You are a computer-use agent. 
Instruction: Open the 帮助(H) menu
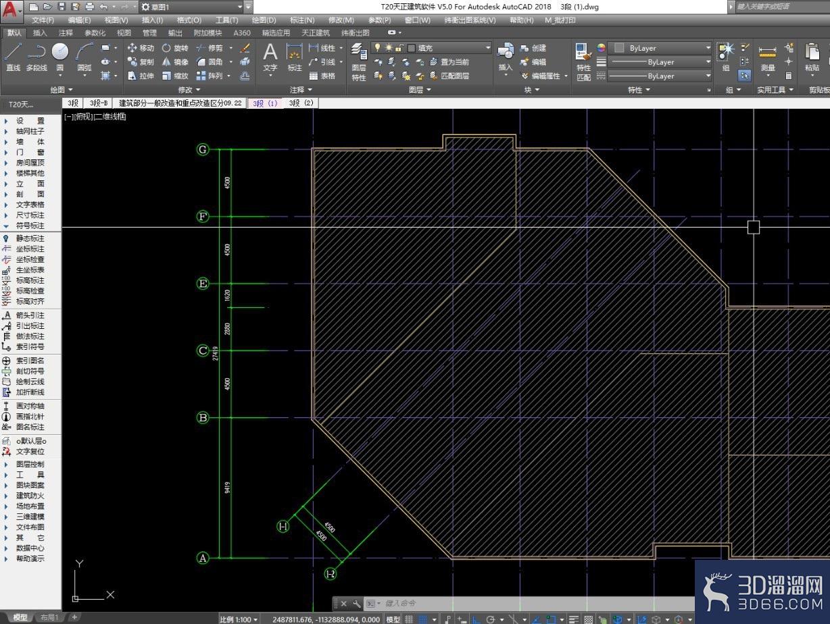click(x=521, y=20)
